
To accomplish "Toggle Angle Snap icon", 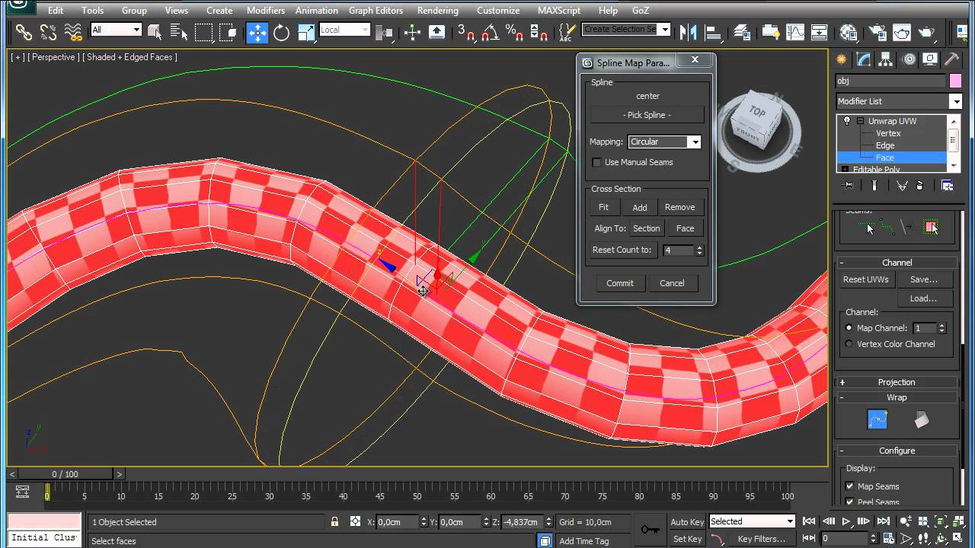I will pyautogui.click(x=490, y=32).
